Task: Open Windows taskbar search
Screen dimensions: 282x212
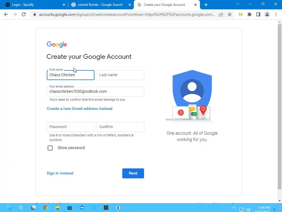Action: point(21,208)
